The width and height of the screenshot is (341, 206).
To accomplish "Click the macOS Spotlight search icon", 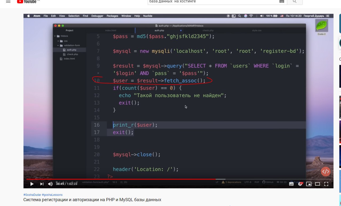I will click(x=239, y=16).
